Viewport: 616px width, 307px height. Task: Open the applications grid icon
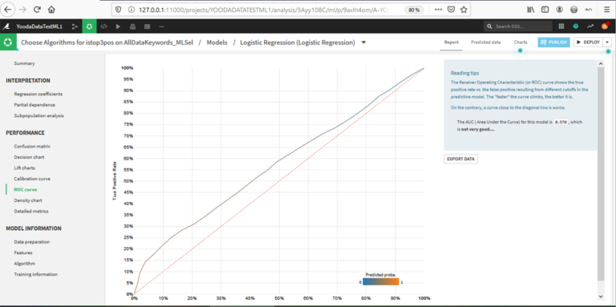561,26
